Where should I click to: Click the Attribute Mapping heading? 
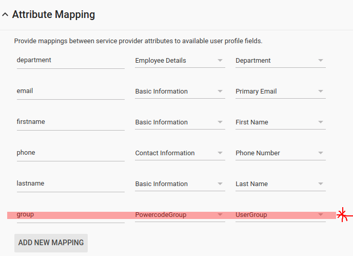click(x=53, y=15)
